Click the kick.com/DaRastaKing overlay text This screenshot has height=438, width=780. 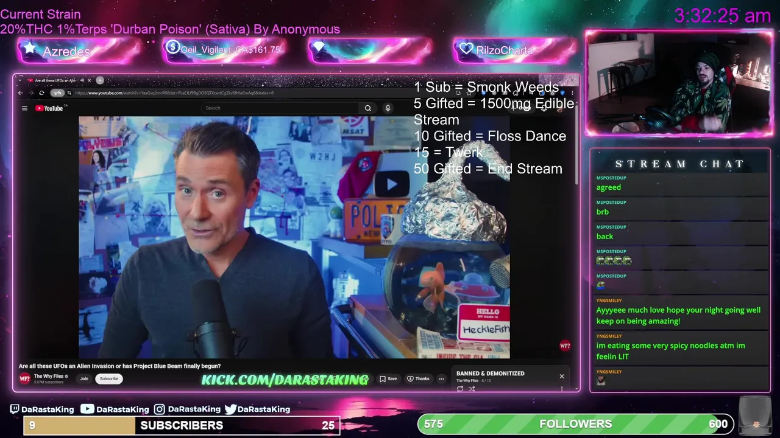coord(285,380)
